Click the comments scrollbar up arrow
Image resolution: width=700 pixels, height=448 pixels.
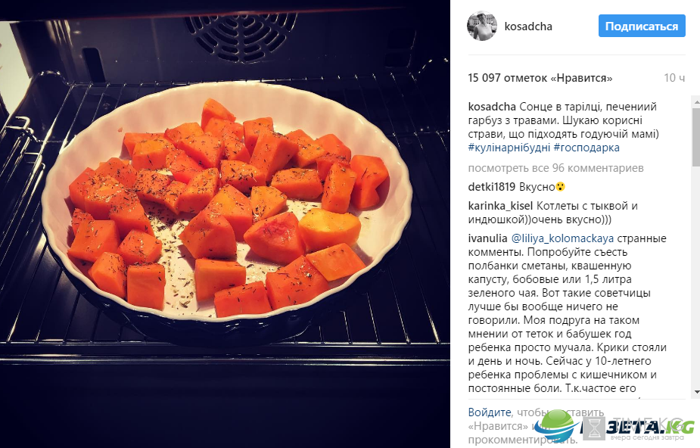tap(695, 102)
